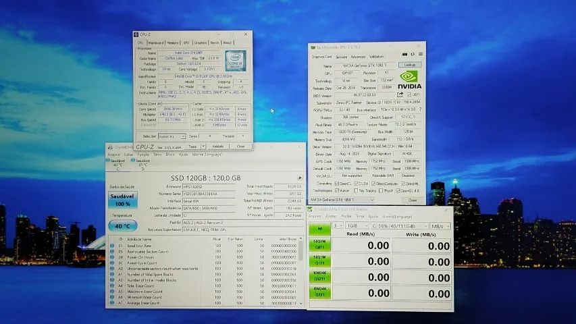
Task: Click the Validate button in CPU-Z
Action: [218, 146]
